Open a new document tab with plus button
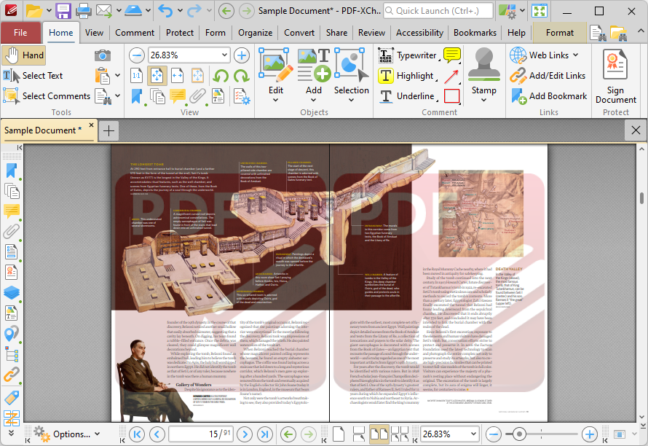The width and height of the screenshot is (648, 446). click(108, 130)
